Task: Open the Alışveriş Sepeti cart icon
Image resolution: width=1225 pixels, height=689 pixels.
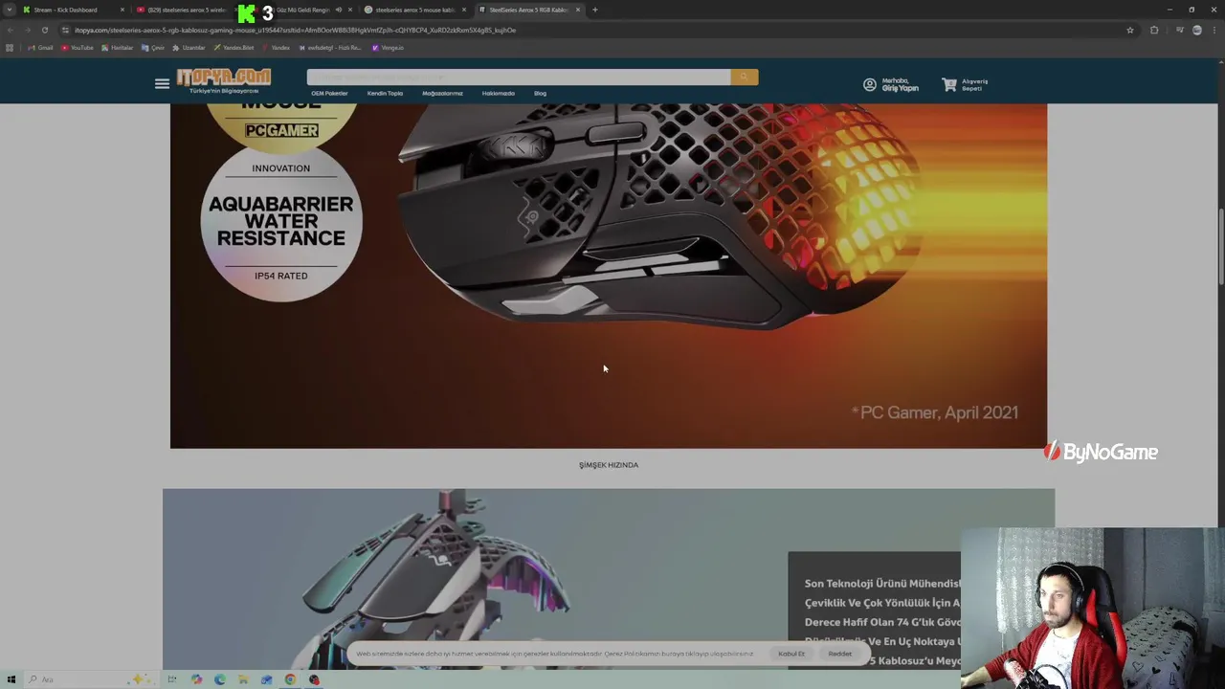Action: tap(949, 85)
